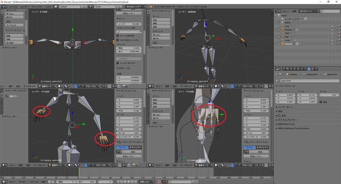The width and height of the screenshot is (341, 184).
Task: Open the timeline editor type selector icon
Action: point(4,182)
